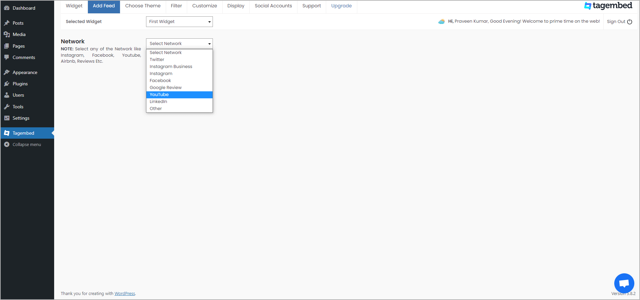
Task: Choose Instagram option from network list
Action: click(179, 74)
